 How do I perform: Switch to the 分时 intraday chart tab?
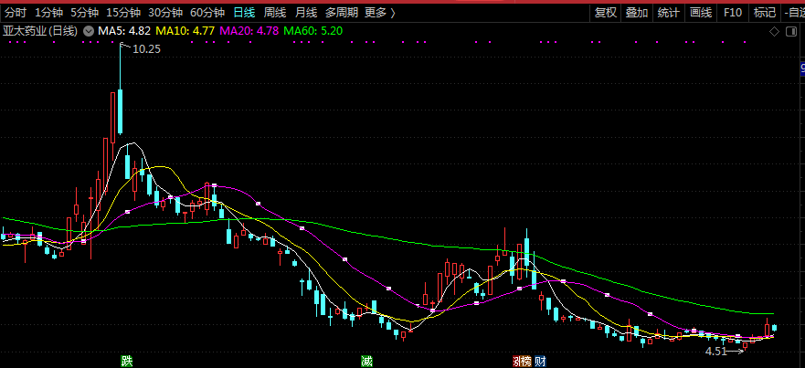16,13
